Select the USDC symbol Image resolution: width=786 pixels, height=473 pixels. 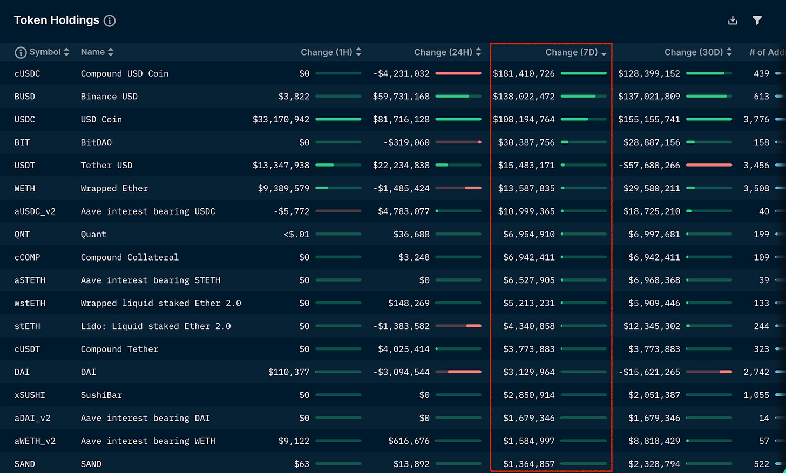tap(25, 120)
